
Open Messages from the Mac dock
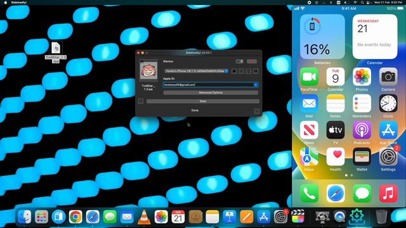pyautogui.click(x=110, y=217)
